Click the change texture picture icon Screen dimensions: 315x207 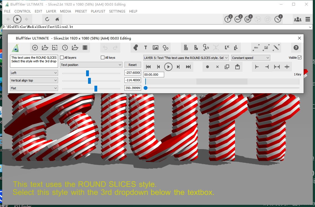[x=156, y=48]
